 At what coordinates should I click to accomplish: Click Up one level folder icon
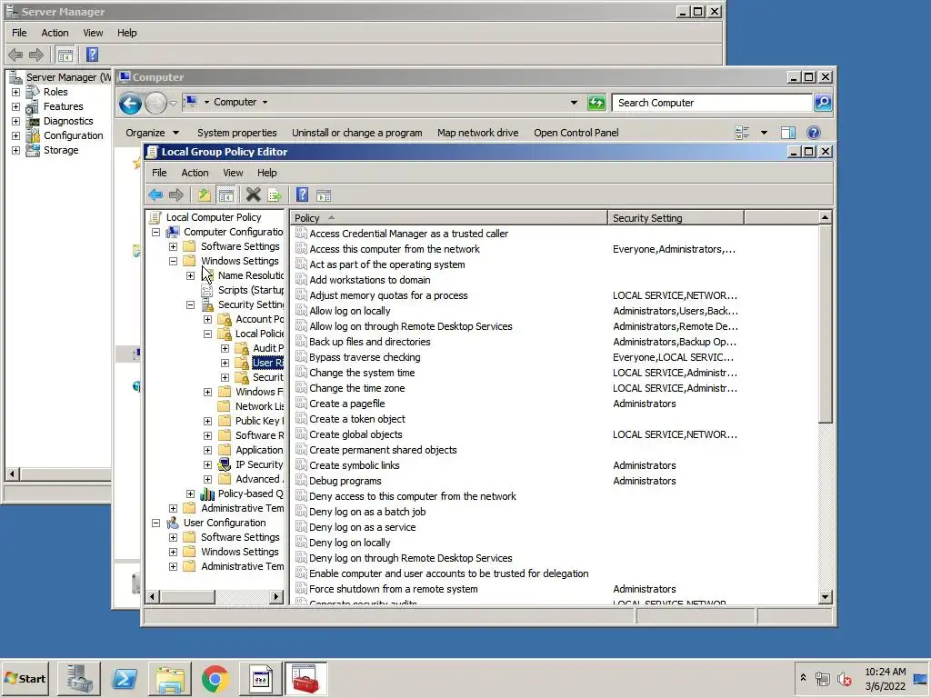coord(205,194)
